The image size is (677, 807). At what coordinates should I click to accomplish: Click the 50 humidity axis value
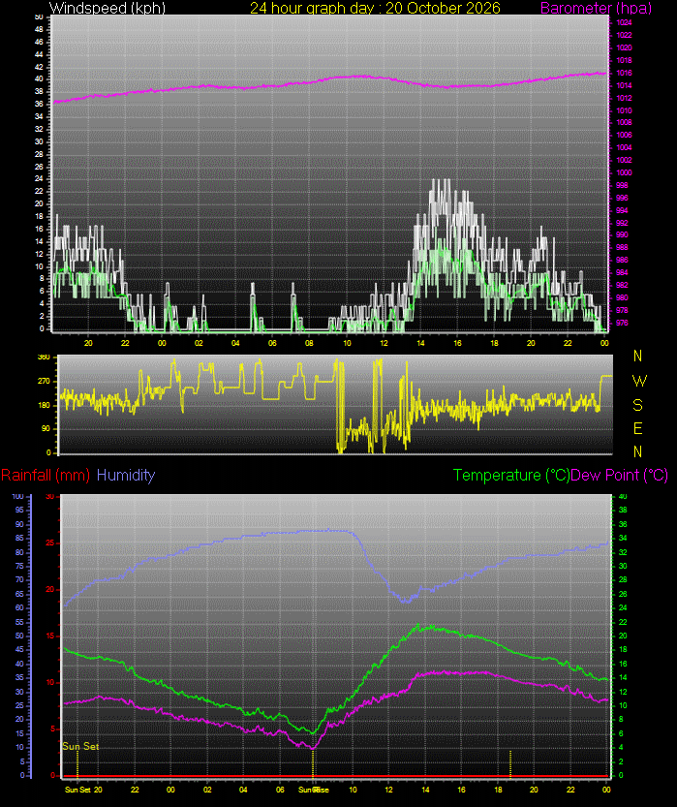tap(19, 636)
